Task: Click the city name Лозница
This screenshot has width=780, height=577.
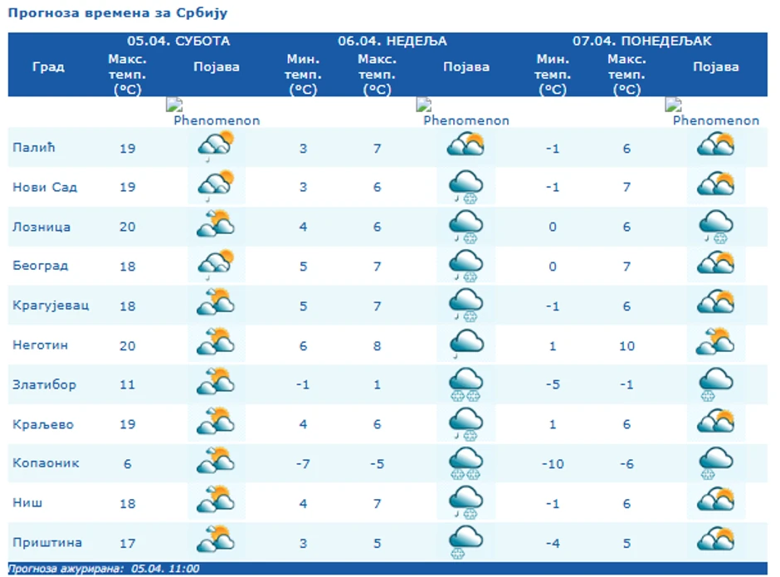Action: pos(41,227)
